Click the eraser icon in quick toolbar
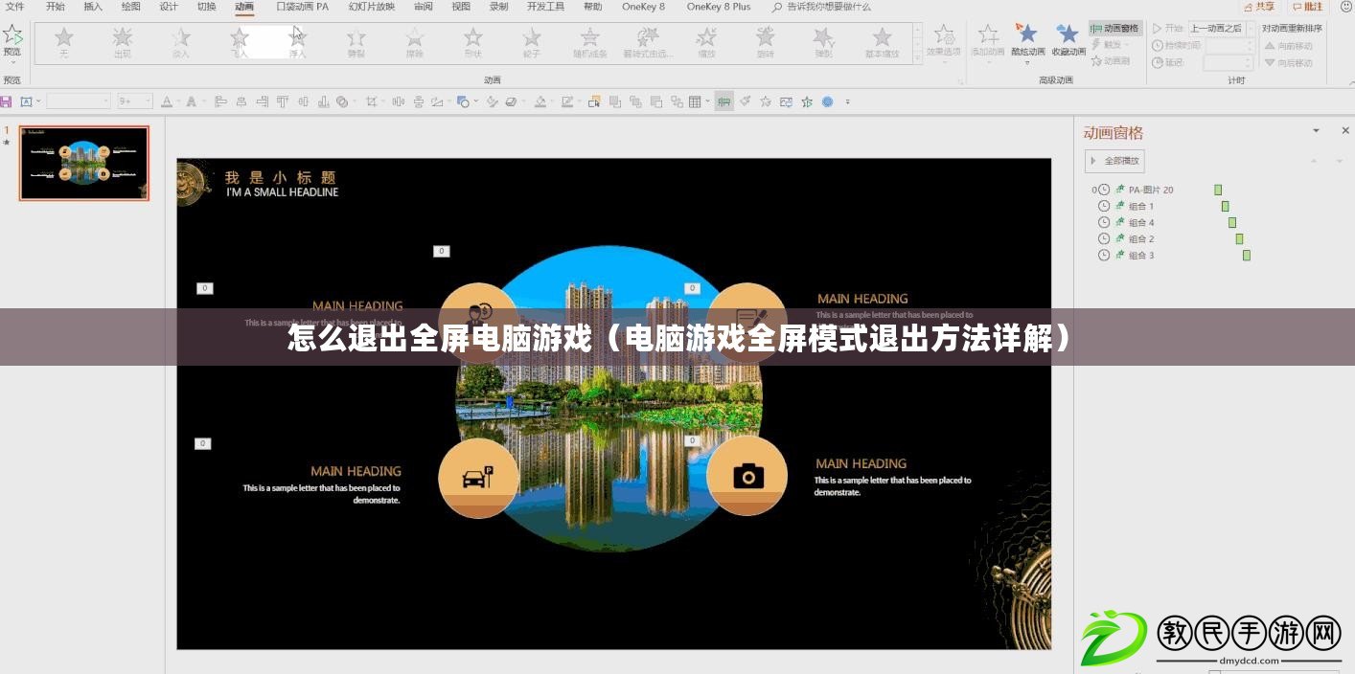This screenshot has height=674, width=1355. (511, 101)
